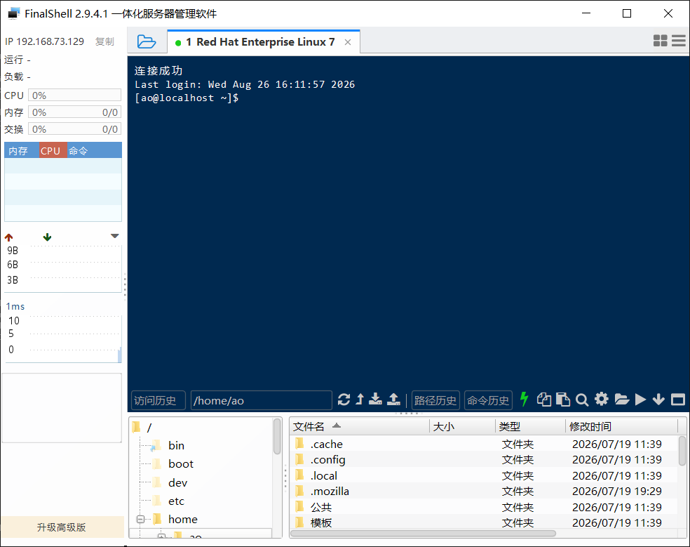Sort processes by 内存 column
Image resolution: width=690 pixels, height=547 pixels.
coord(22,150)
